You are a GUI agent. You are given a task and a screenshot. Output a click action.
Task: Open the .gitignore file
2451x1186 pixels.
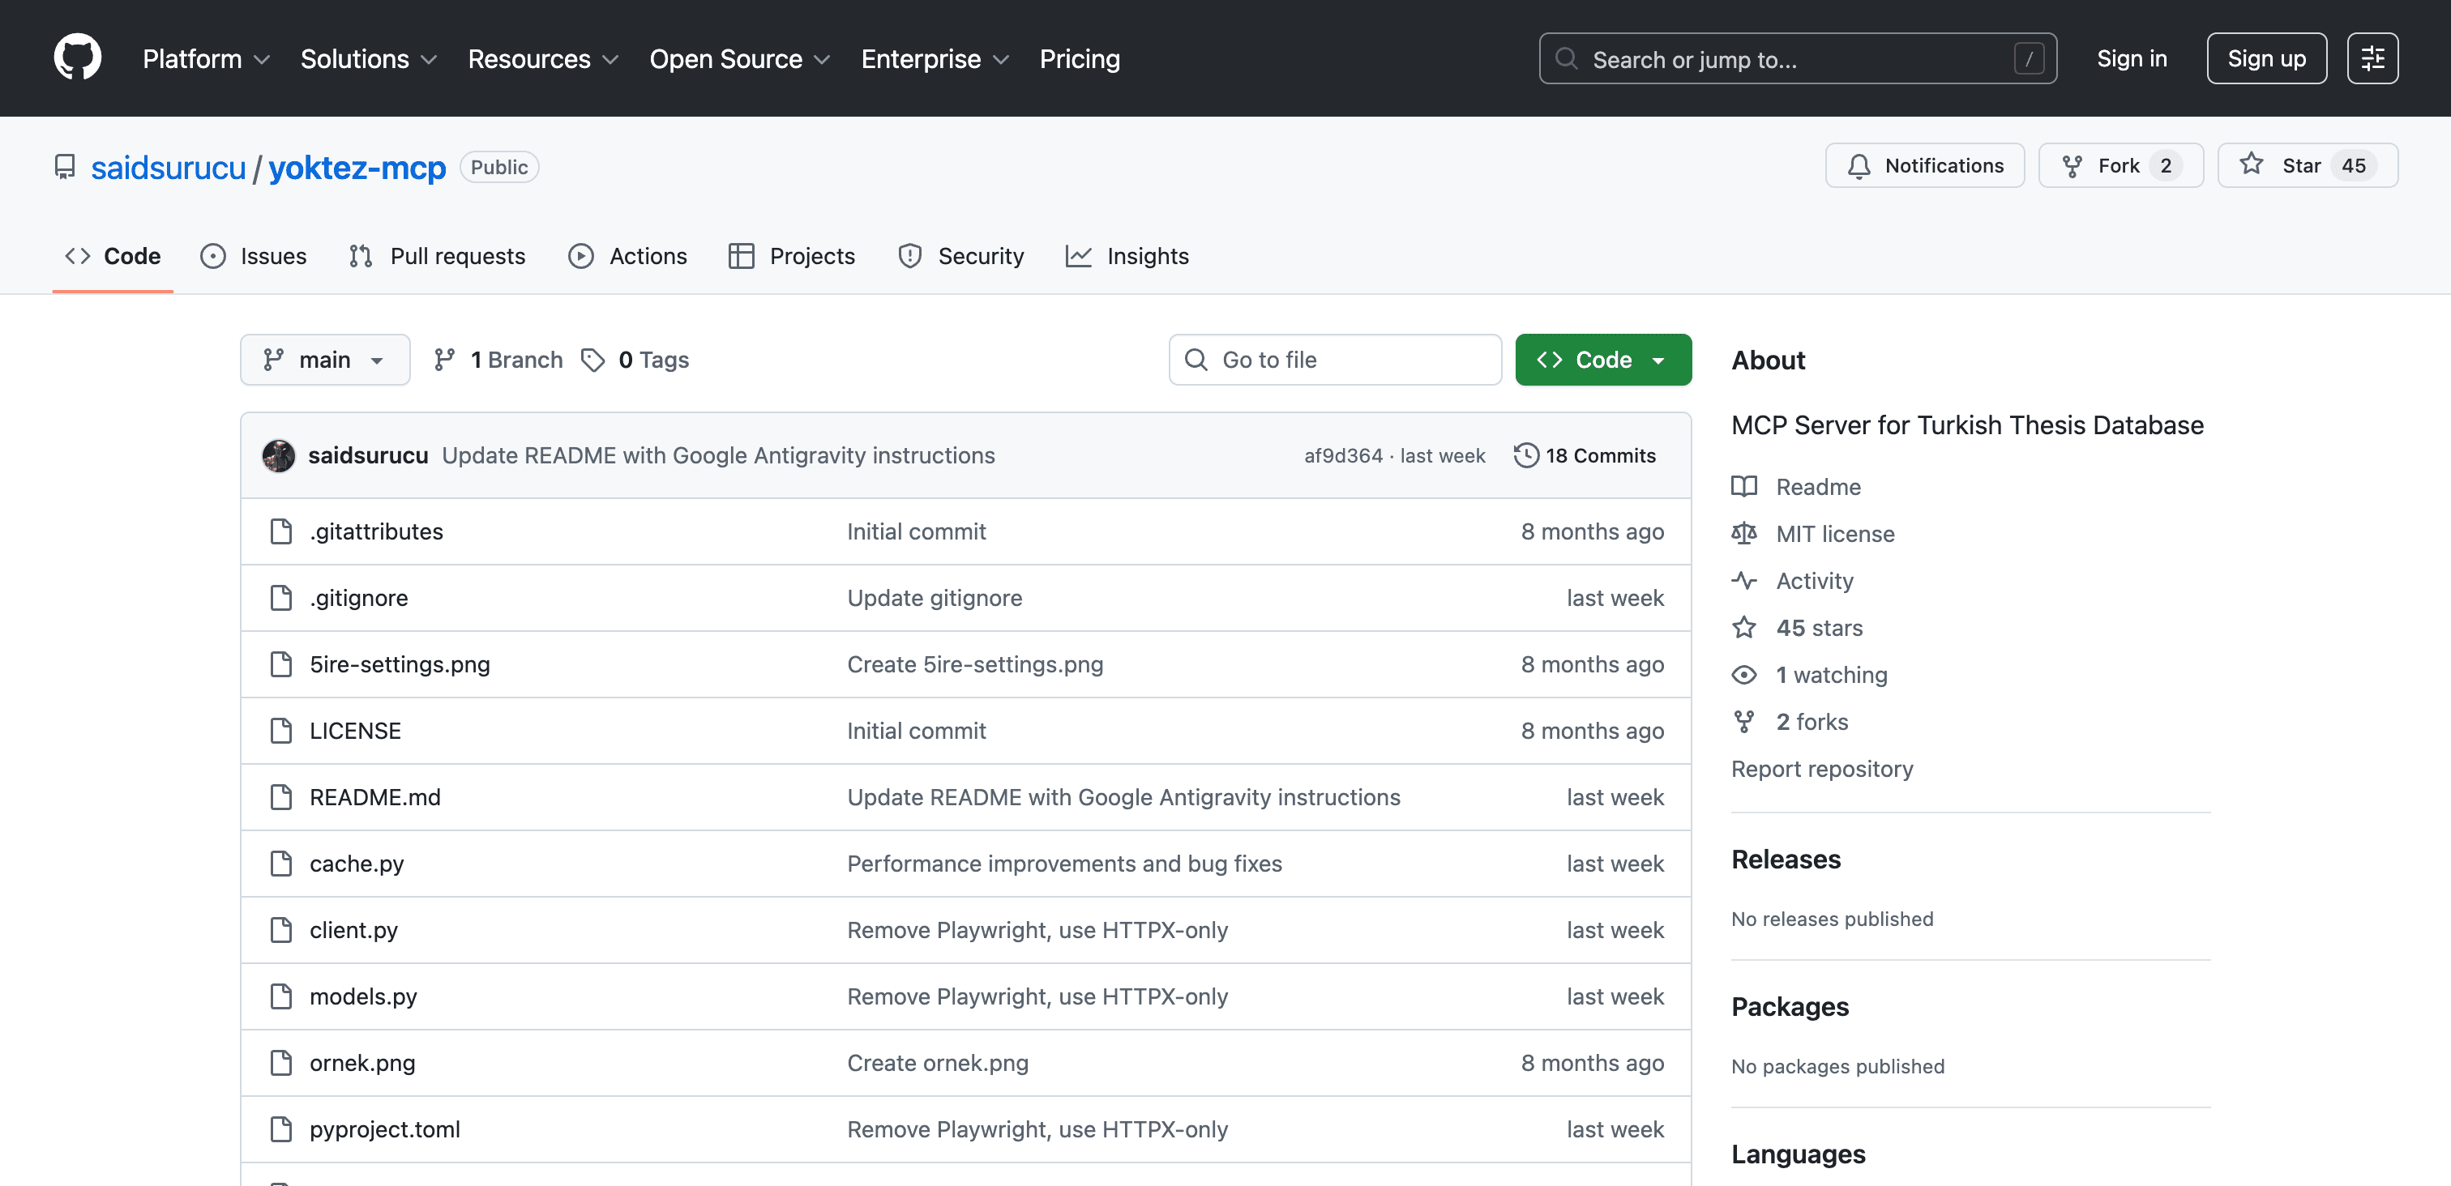[x=359, y=598]
